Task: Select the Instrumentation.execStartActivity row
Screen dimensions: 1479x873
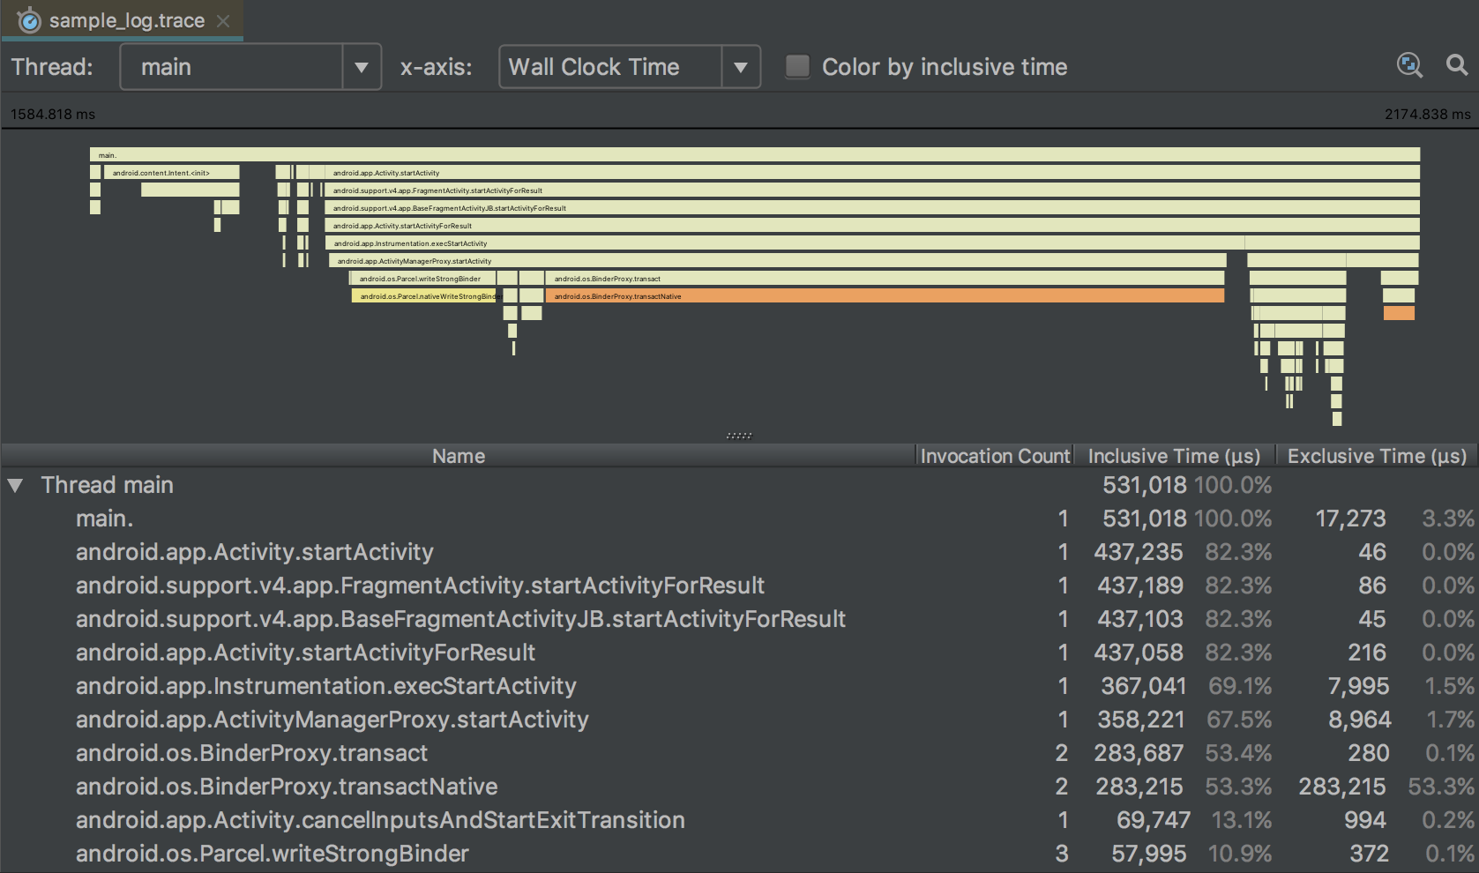Action: (x=326, y=685)
